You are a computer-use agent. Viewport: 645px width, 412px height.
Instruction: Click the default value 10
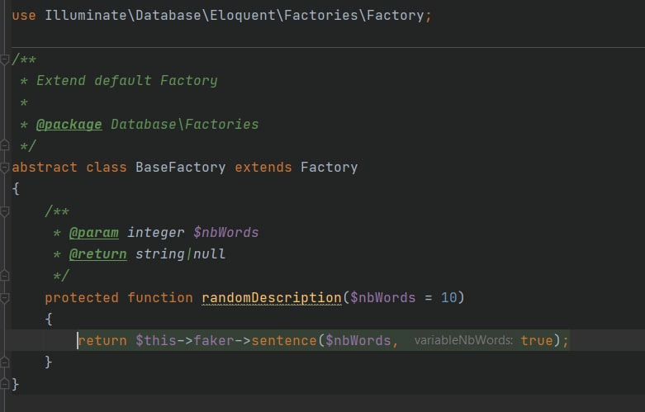[448, 297]
